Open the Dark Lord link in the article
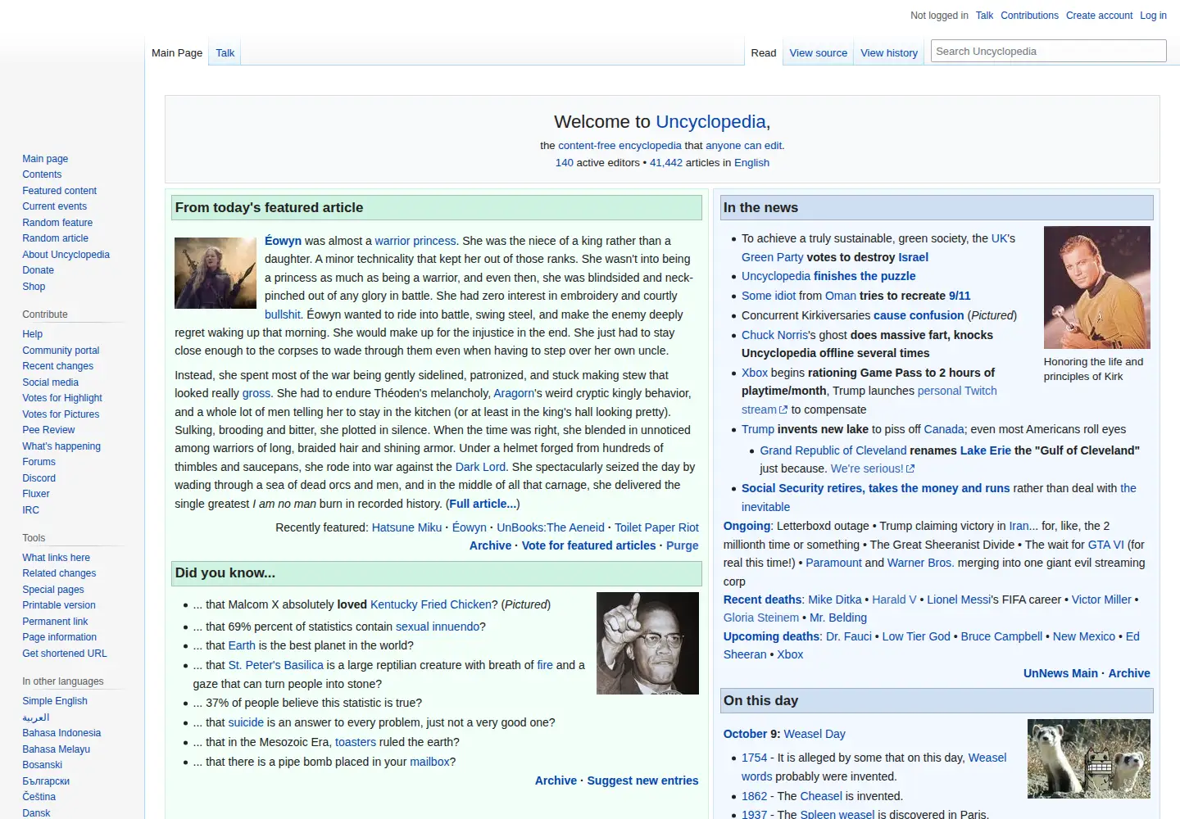Image resolution: width=1180 pixels, height=819 pixels. (480, 467)
